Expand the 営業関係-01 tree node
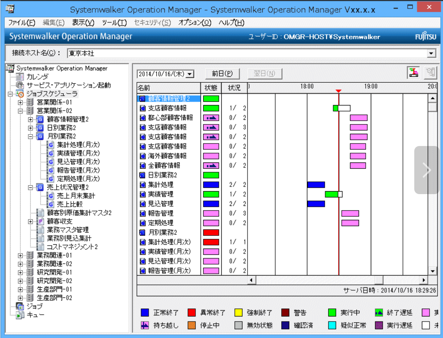The image size is (443, 338). coord(20,103)
